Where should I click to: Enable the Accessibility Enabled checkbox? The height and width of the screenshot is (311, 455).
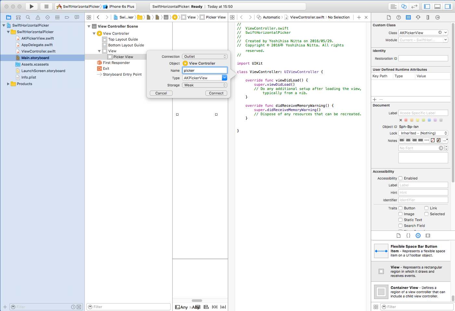(400, 178)
